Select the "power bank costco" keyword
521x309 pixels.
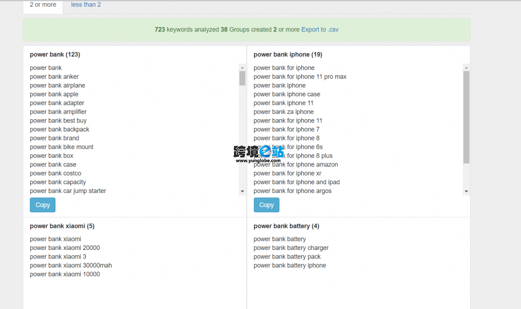click(55, 174)
